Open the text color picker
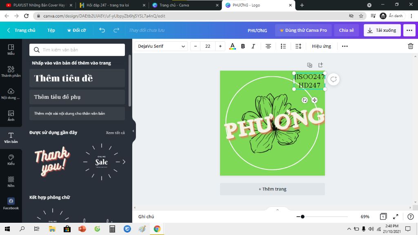The width and height of the screenshot is (418, 235). (232, 47)
